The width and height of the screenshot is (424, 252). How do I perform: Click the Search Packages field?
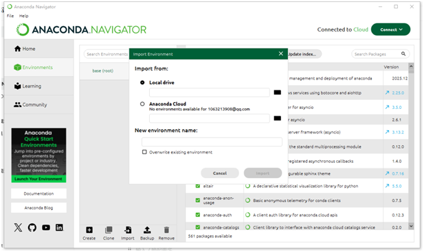pyautogui.click(x=381, y=54)
